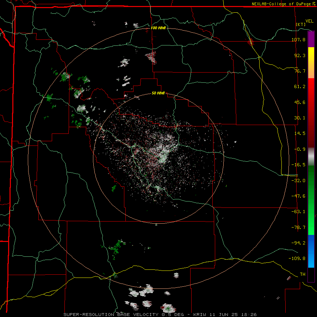Click the 100 NMI range ring label

click(158, 28)
